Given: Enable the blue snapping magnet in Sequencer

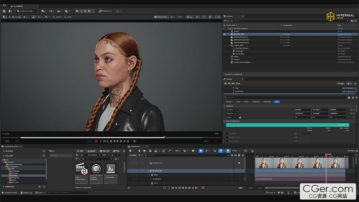Looking at the screenshot, I should [221, 151].
